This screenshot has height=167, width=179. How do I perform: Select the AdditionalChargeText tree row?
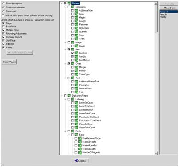point(89,82)
